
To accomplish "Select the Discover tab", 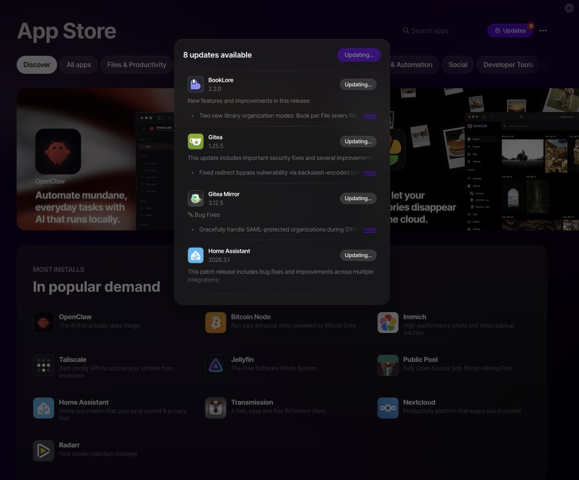I will click(37, 65).
